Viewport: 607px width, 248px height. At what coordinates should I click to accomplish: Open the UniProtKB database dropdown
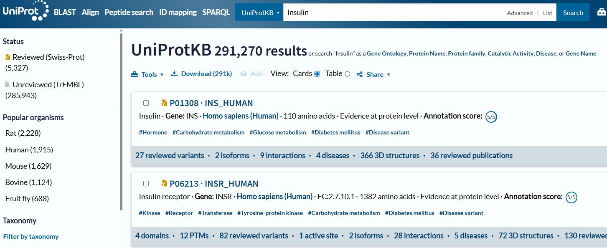pyautogui.click(x=260, y=13)
